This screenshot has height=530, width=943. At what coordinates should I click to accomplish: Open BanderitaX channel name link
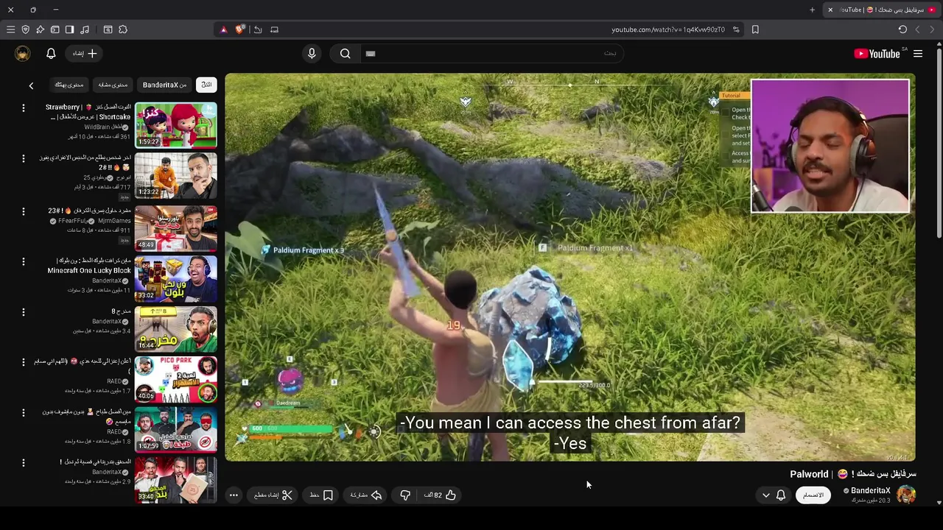click(871, 491)
